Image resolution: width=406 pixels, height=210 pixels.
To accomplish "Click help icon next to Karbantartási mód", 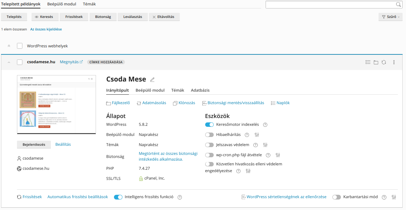I will (x=384, y=197).
